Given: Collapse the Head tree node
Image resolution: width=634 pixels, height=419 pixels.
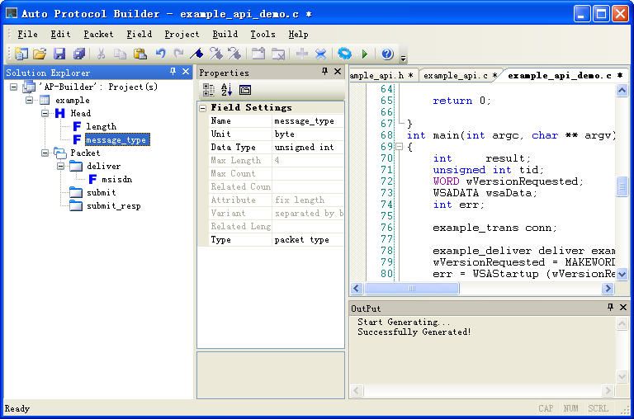Looking at the screenshot, I should tap(46, 113).
